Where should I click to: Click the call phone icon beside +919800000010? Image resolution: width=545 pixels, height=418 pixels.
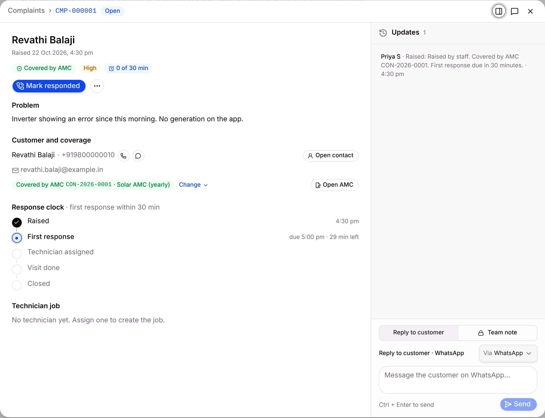tap(124, 156)
